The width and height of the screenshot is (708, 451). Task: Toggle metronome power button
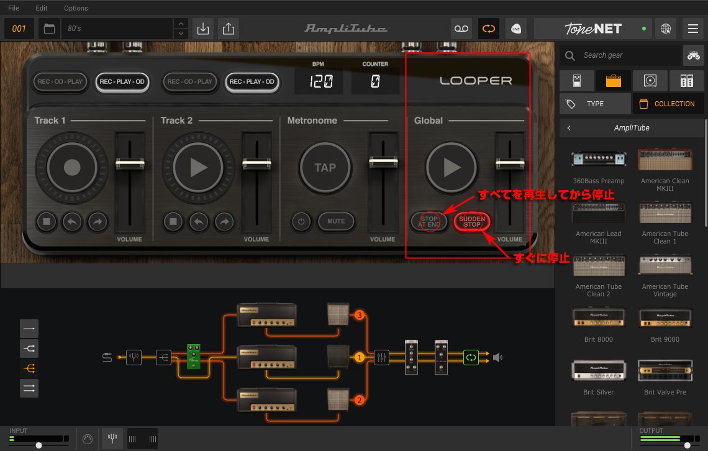point(301,222)
